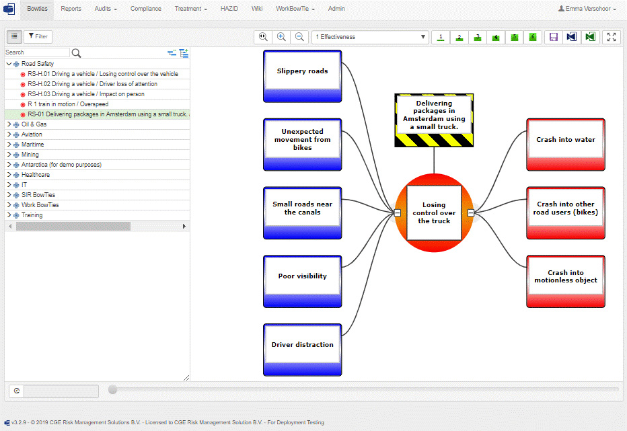Click the fit-to-width zoom icon

pos(263,37)
